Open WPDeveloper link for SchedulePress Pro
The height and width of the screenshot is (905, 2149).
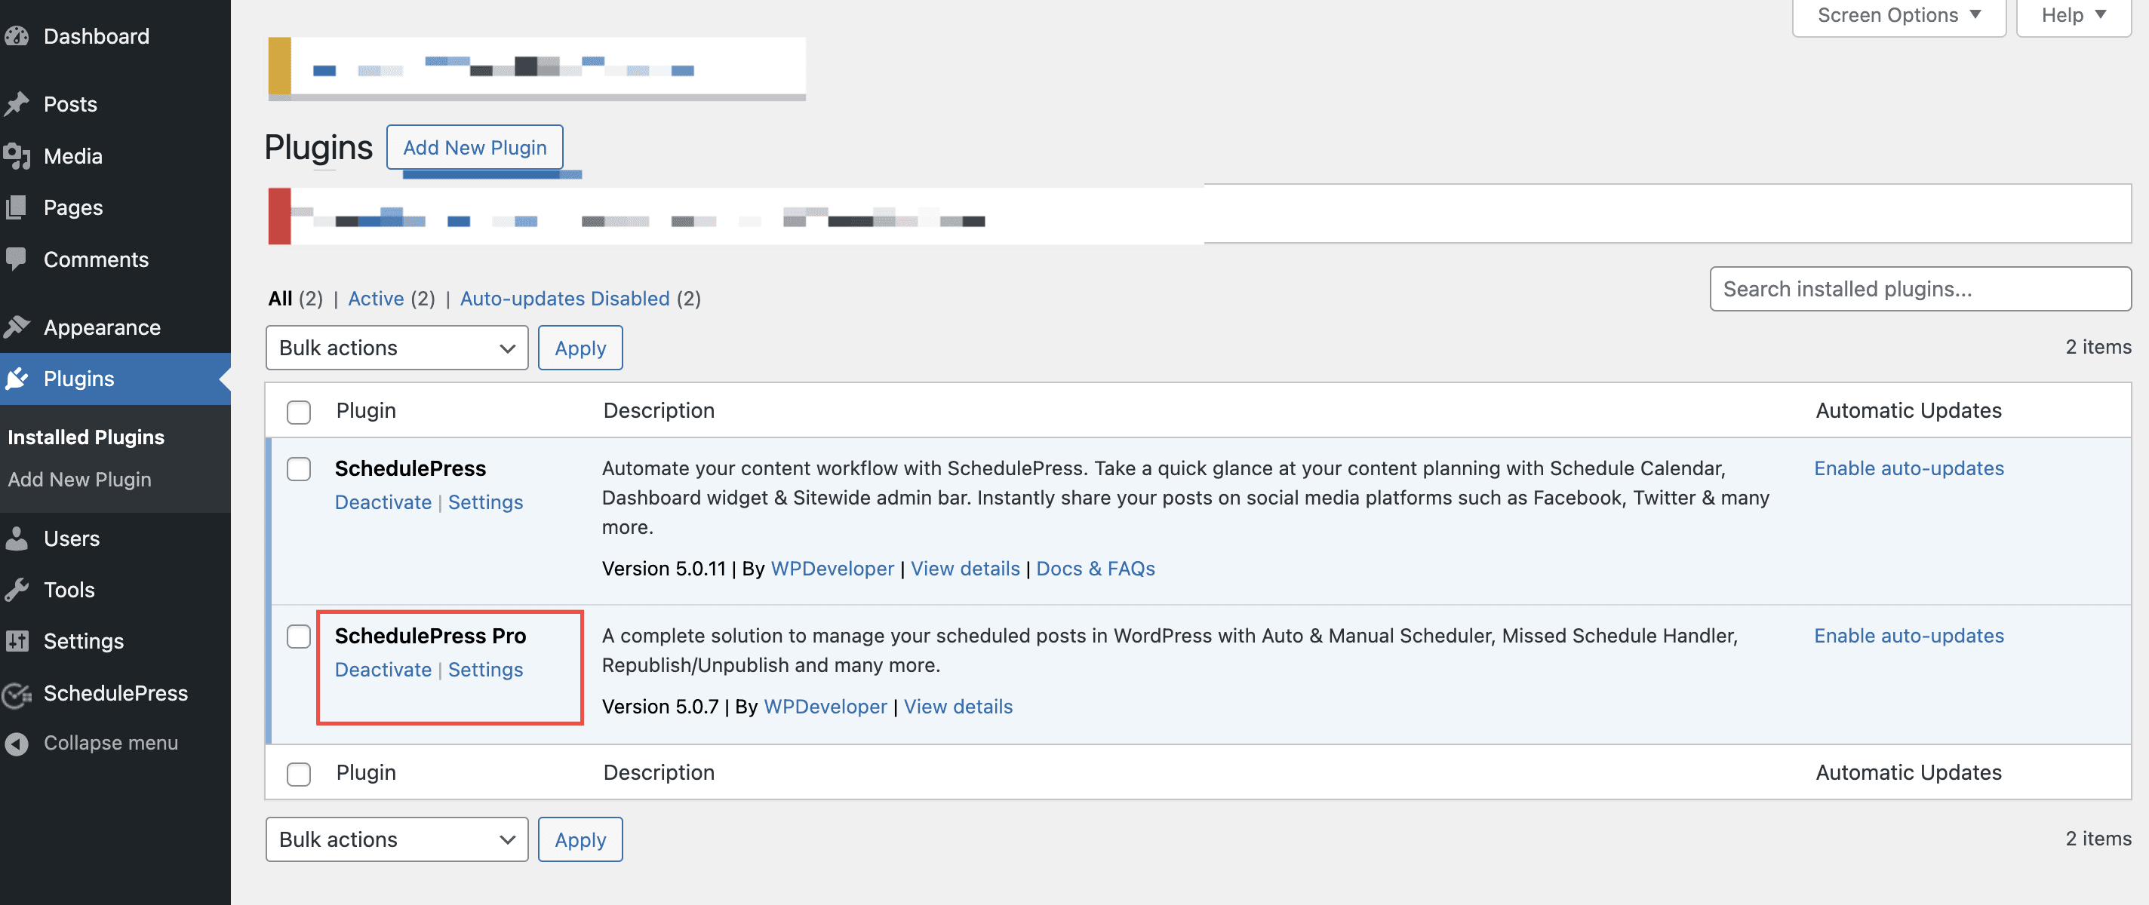(825, 707)
